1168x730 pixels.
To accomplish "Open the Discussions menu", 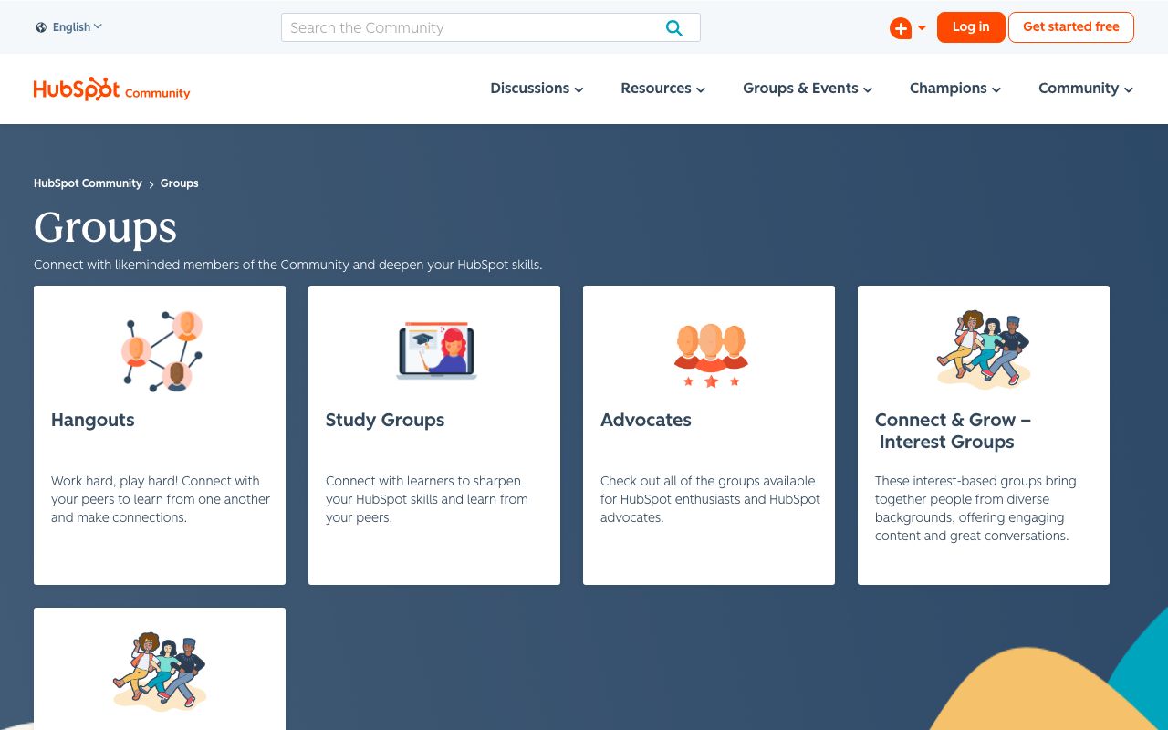I will [x=537, y=89].
